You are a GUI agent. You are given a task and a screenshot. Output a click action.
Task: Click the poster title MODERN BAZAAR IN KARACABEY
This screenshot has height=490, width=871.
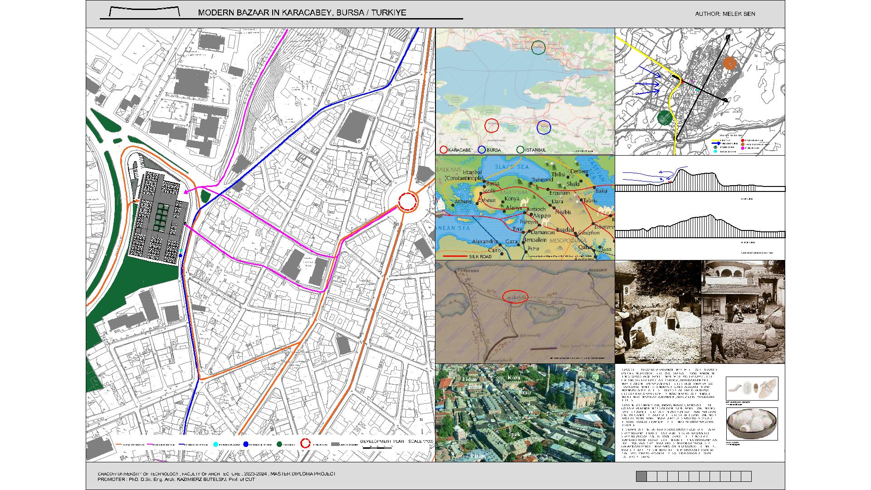coord(302,13)
